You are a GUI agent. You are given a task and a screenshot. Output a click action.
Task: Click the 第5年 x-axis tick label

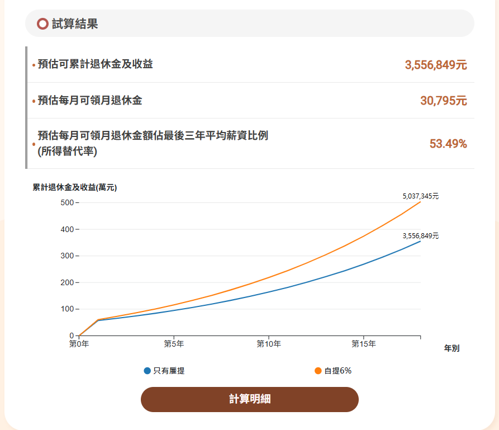(174, 344)
